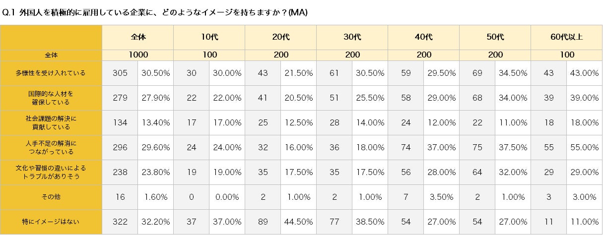Click the 特にイメージはない row label
The image size is (603, 235).
[x=51, y=222]
